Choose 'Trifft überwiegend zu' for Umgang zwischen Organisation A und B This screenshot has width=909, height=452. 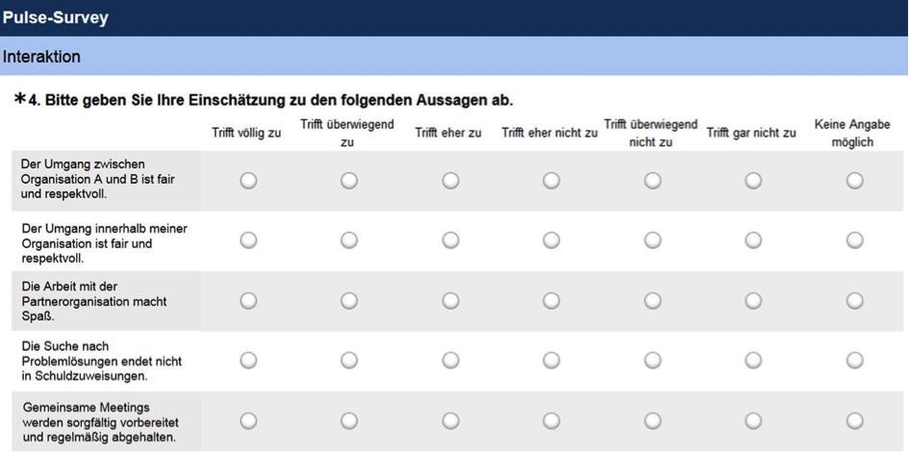349,181
